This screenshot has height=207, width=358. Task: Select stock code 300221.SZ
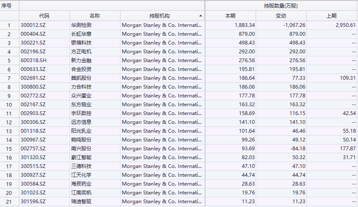point(33,43)
